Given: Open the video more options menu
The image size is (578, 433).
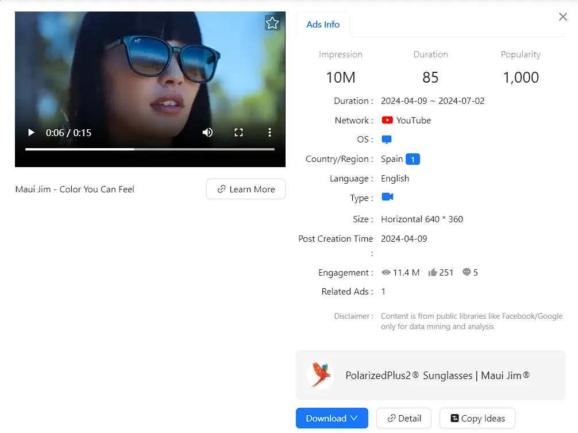Looking at the screenshot, I should click(x=269, y=133).
